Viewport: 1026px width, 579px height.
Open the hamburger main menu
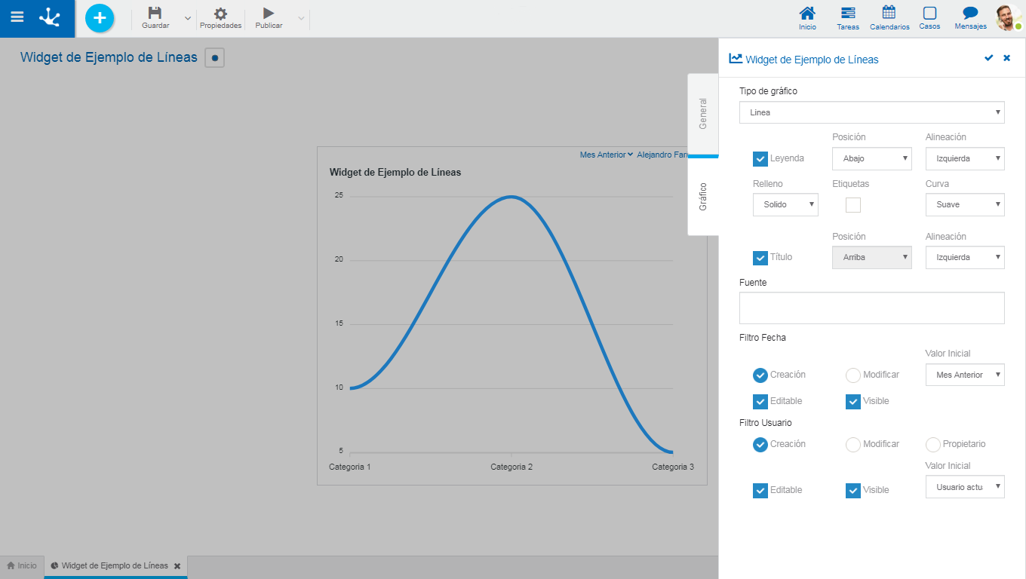pyautogui.click(x=17, y=17)
